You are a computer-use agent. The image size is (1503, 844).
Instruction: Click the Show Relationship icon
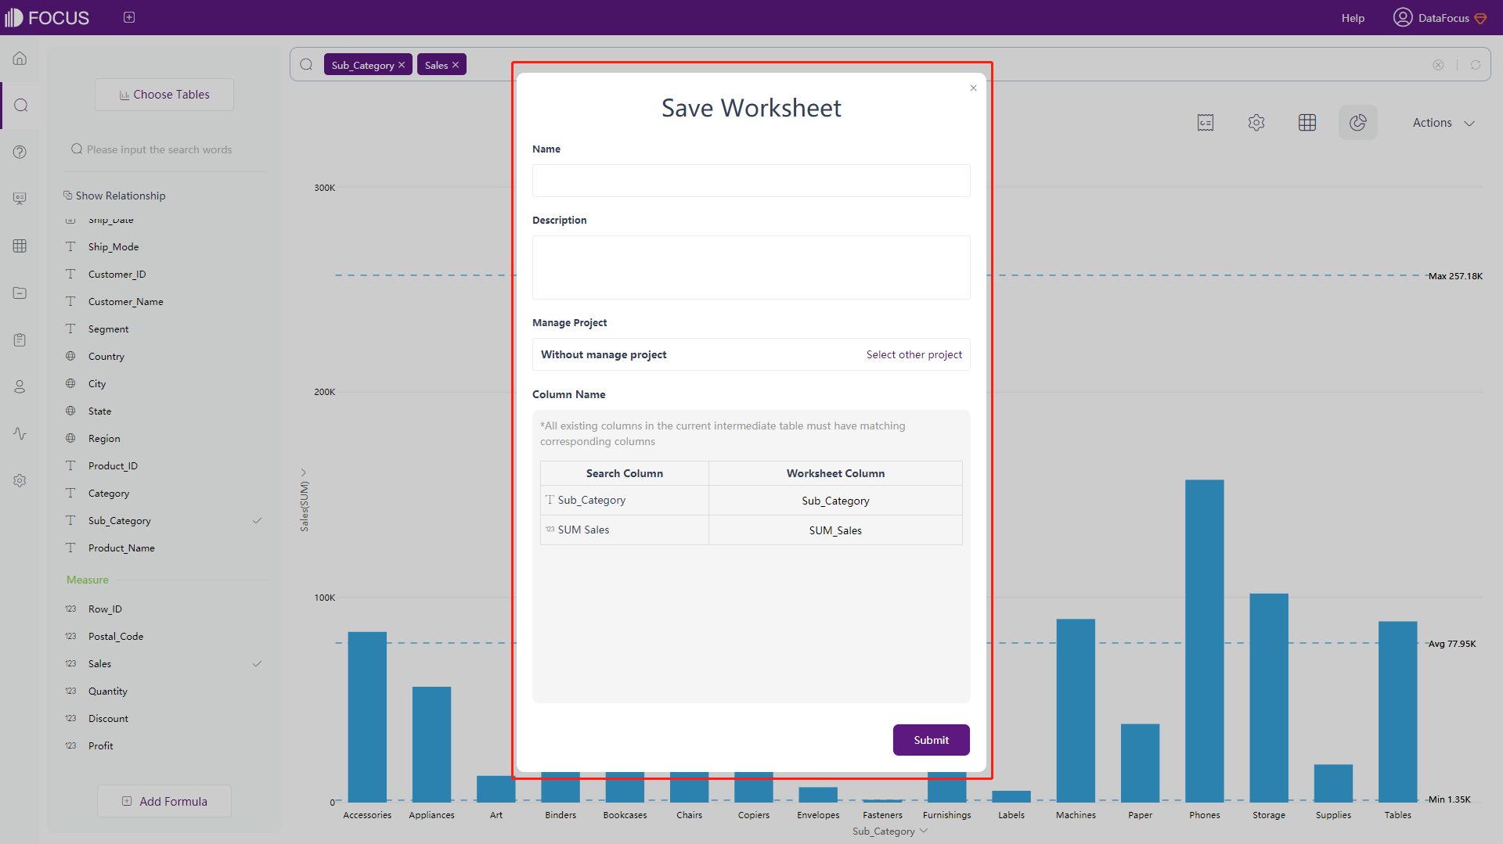click(68, 196)
